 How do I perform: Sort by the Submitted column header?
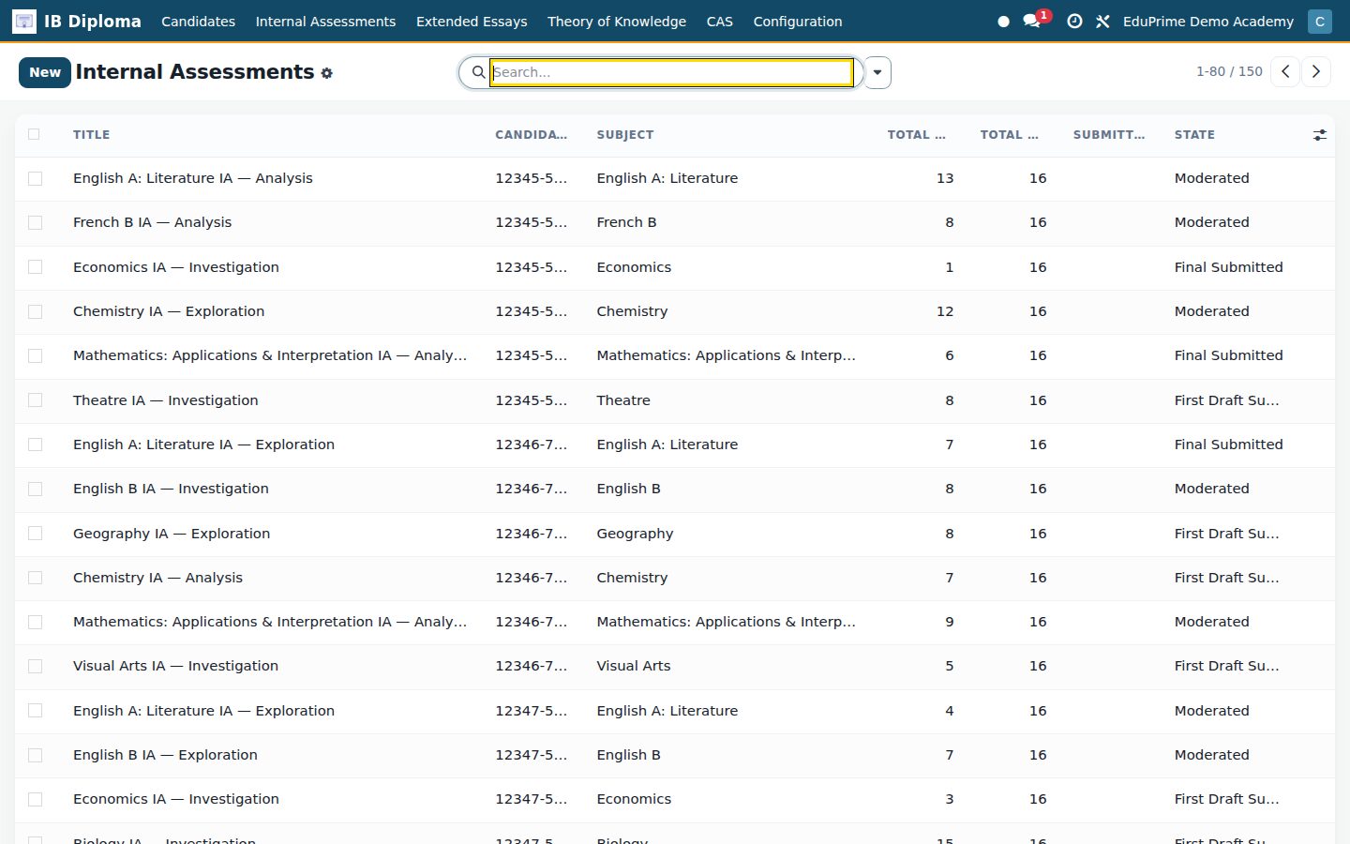1109,135
